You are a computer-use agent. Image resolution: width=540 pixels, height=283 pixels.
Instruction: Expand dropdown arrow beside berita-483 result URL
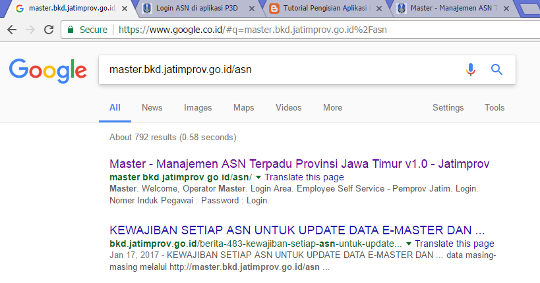[x=408, y=244]
